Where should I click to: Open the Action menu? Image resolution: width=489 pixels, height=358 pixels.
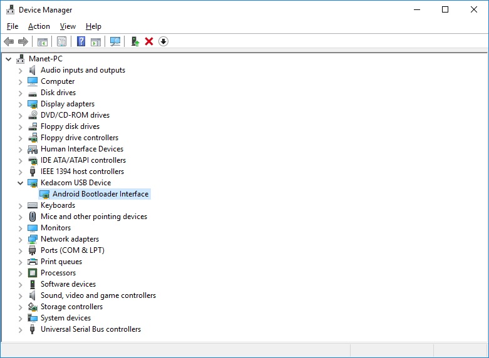[x=39, y=26]
